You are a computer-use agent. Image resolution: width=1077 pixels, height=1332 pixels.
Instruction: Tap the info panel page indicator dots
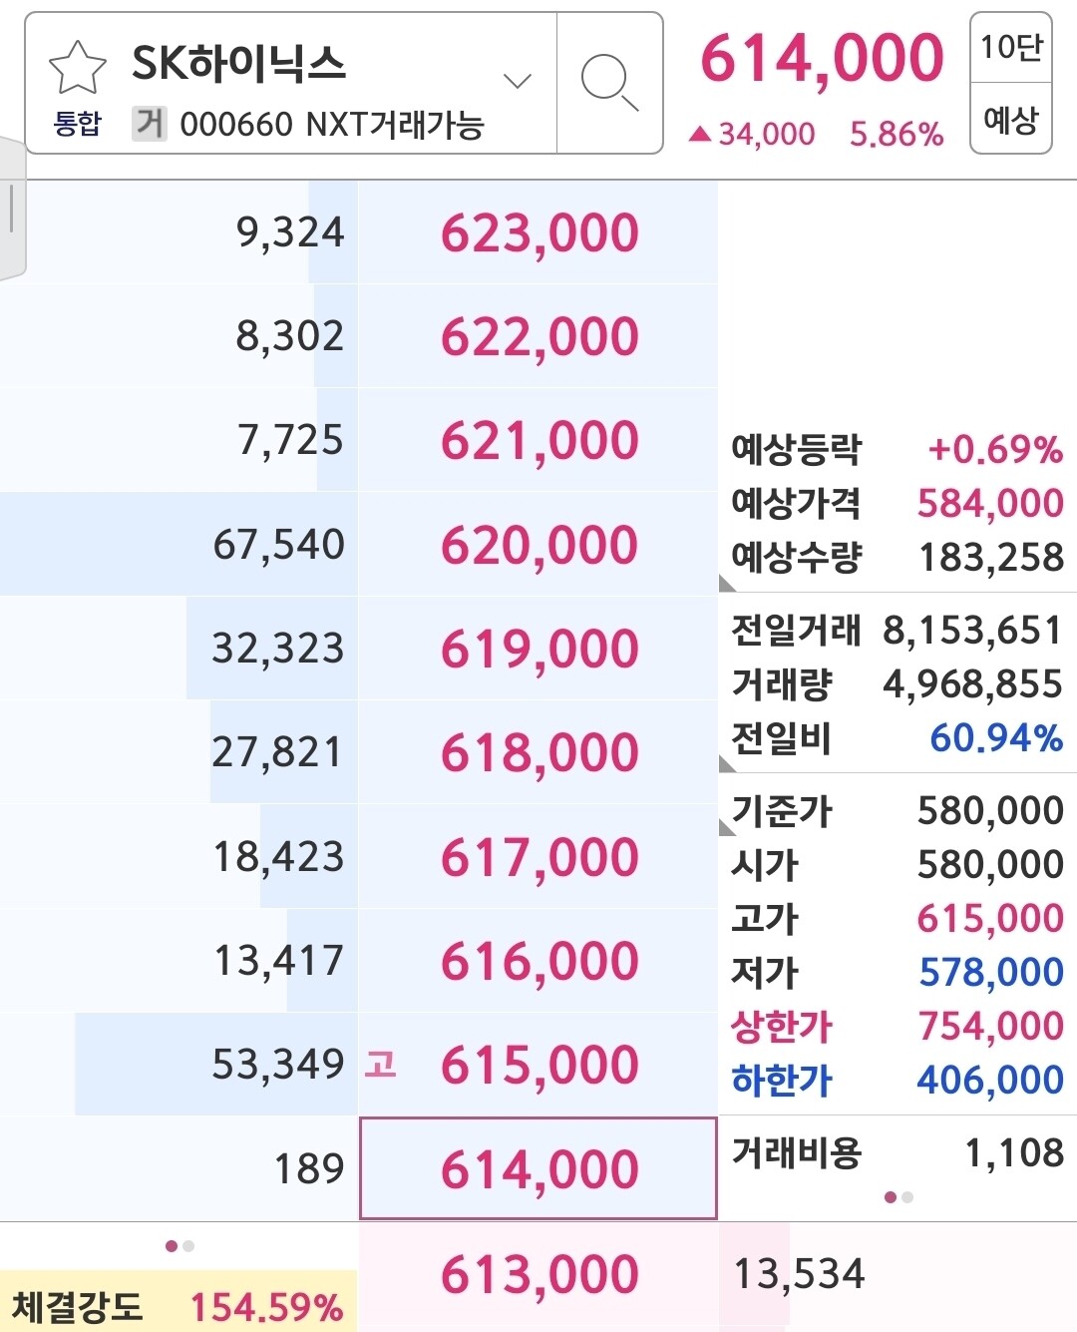pos(897,1196)
